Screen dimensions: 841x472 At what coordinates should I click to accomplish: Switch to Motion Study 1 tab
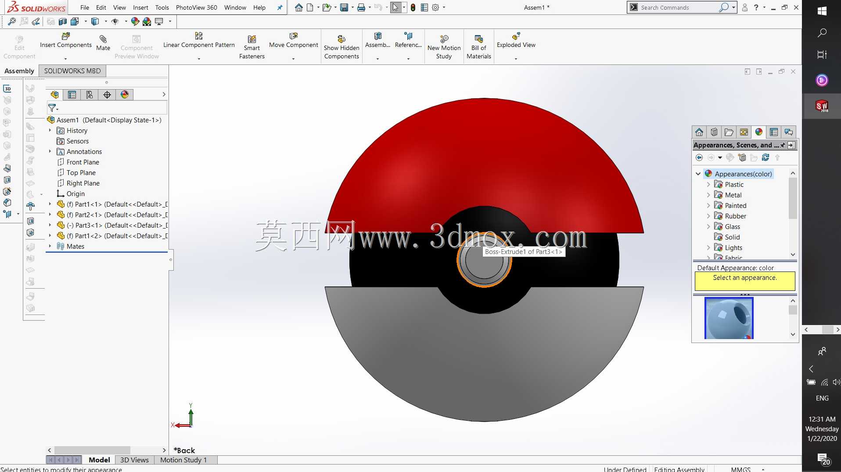(x=183, y=460)
